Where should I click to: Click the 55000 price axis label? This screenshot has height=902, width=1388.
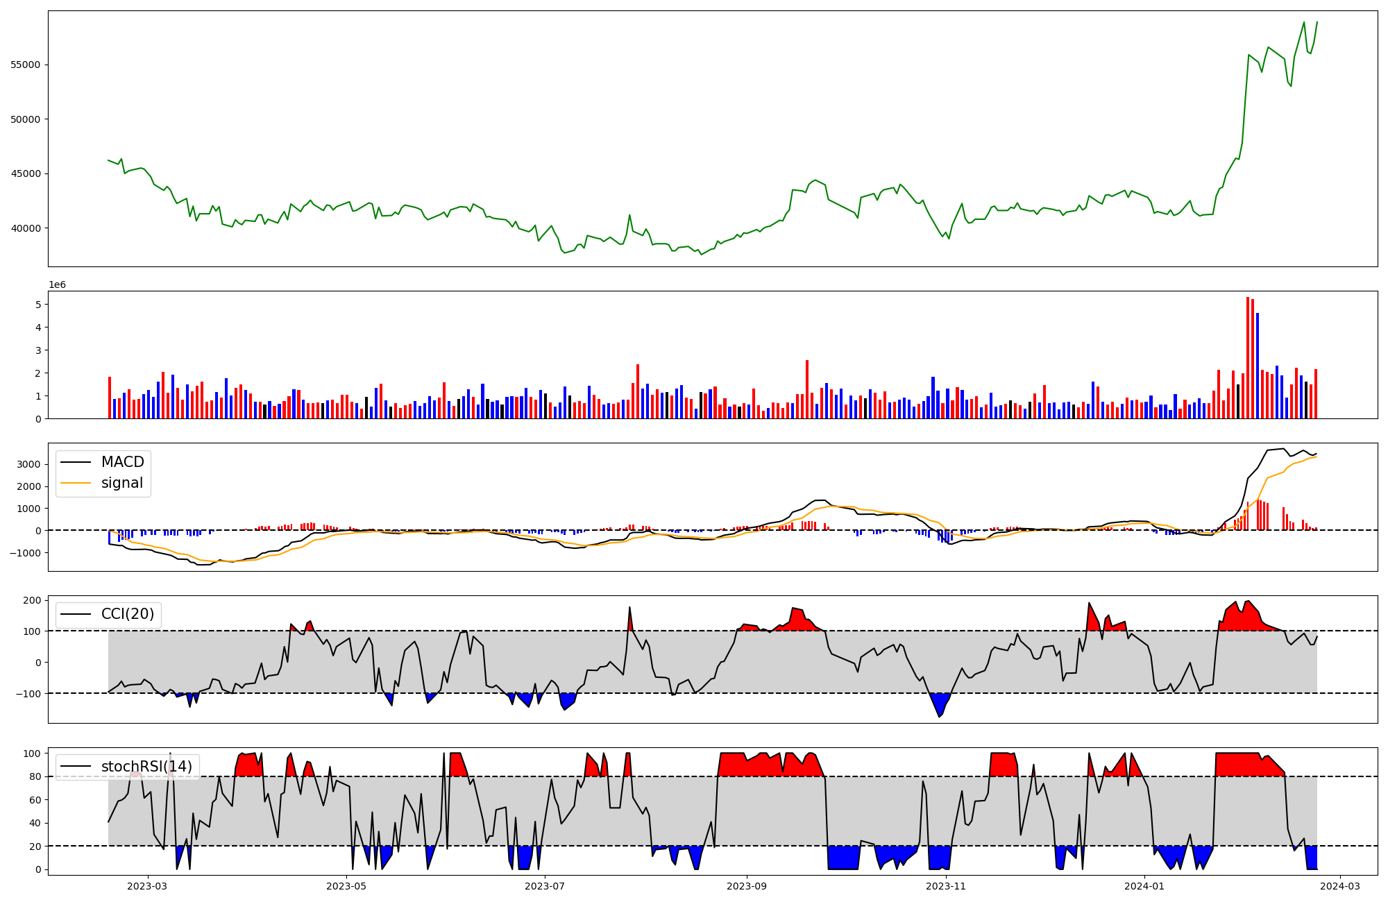25,65
